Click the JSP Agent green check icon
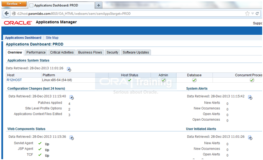This screenshot has height=160, width=263. (x=40, y=149)
